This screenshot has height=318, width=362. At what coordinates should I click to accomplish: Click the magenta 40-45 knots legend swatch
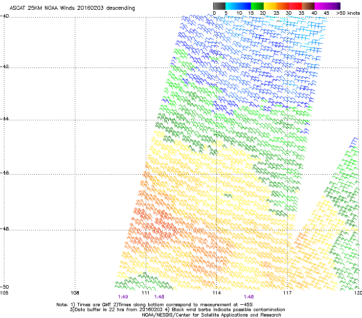[x=321, y=6]
